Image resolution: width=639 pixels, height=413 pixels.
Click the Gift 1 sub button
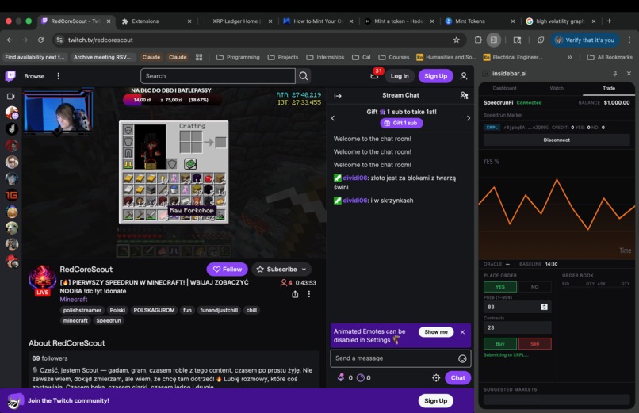[x=401, y=123]
